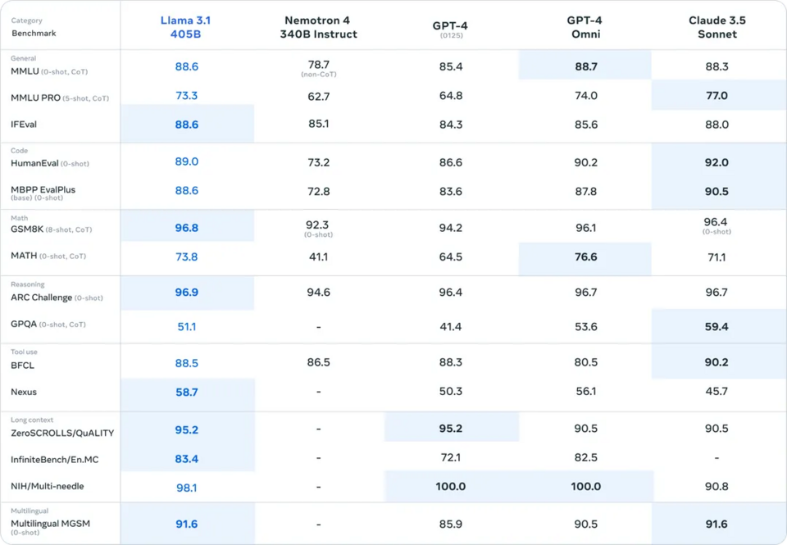The width and height of the screenshot is (787, 545).
Task: Select Llama's GSM8K score 96.8
Action: (x=187, y=228)
